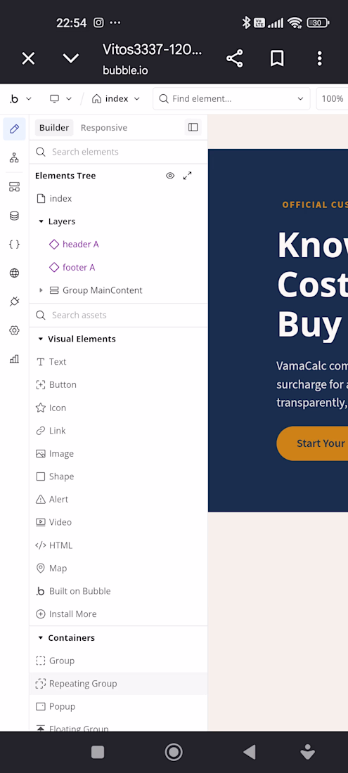Image resolution: width=348 pixels, height=773 pixels.
Task: Toggle expand-all arrows in Elements Tree
Action: pos(187,176)
